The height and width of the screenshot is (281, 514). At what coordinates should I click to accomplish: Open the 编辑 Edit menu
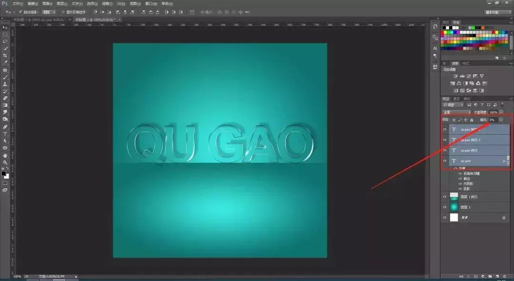(x=32, y=4)
